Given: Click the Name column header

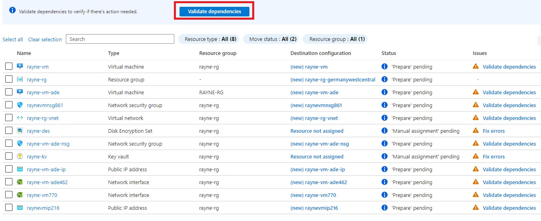Looking at the screenshot, I should pos(24,53).
